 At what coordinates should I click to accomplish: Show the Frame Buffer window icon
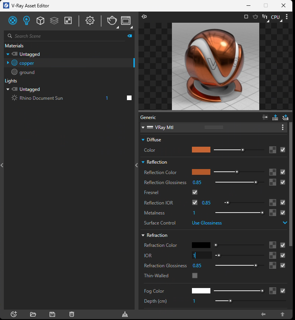126,21
